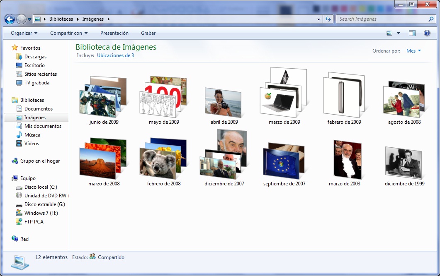The image size is (440, 276).
Task: Select FTP PCA network location
Action: (x=34, y=222)
